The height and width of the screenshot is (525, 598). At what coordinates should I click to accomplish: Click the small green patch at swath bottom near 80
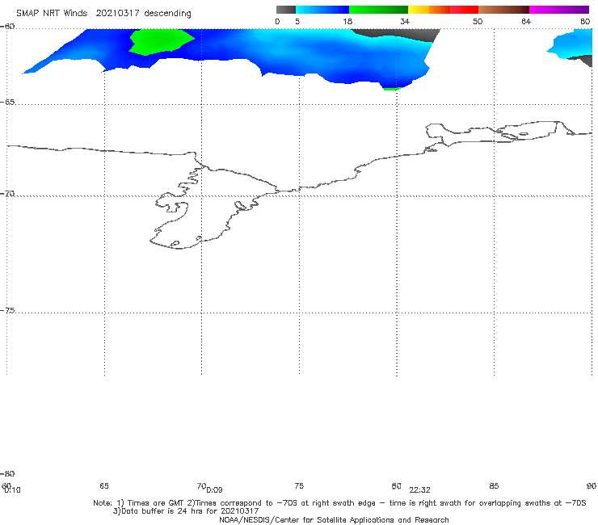[392, 89]
